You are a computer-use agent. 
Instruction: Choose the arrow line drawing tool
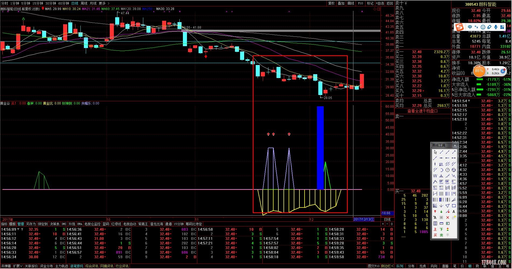pyautogui.click(x=454, y=152)
